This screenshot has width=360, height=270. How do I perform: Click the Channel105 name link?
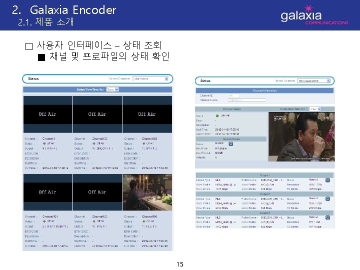(100, 216)
